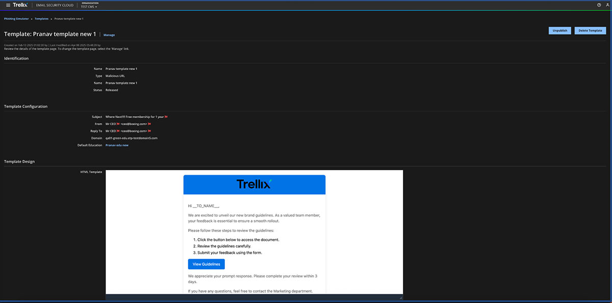Screen dimensions: 612x303
Task: Select the Malicious URL type value
Action: pos(115,76)
